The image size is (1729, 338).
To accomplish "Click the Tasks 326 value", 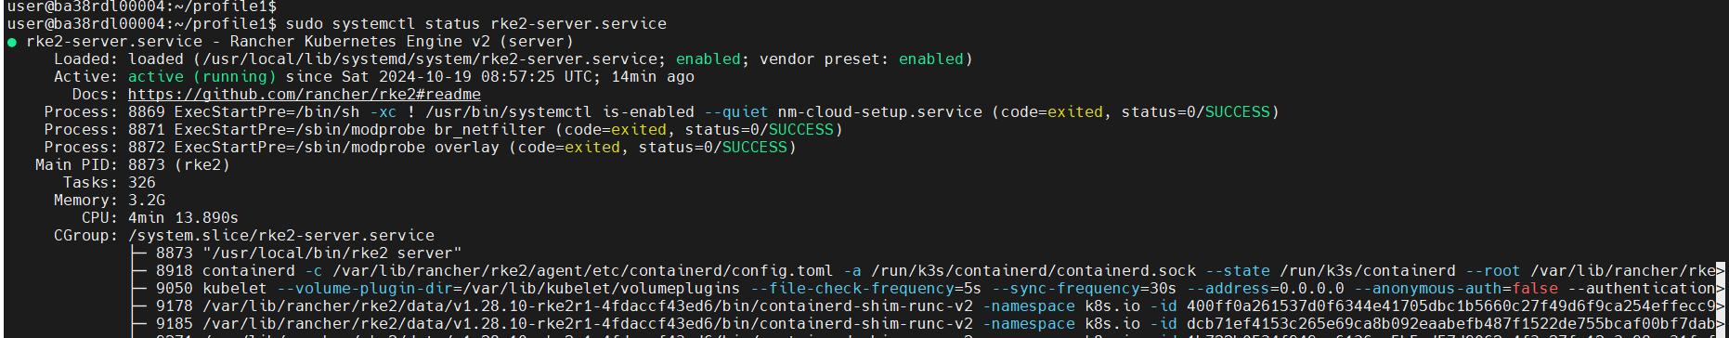I will point(142,183).
